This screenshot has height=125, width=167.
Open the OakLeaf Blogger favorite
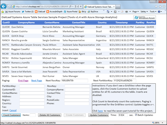coord(40,12)
